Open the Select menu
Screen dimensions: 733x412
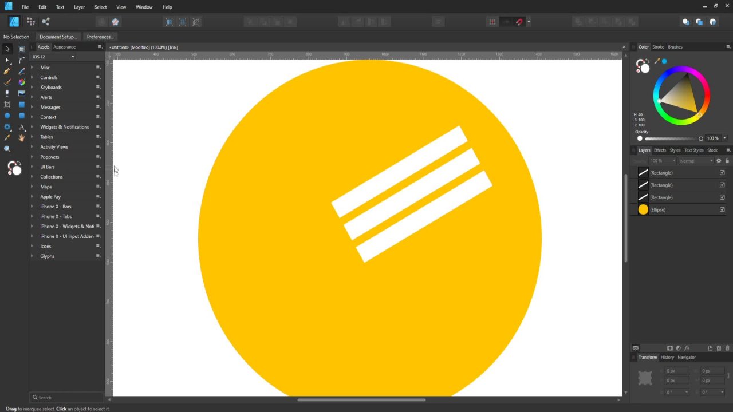100,7
